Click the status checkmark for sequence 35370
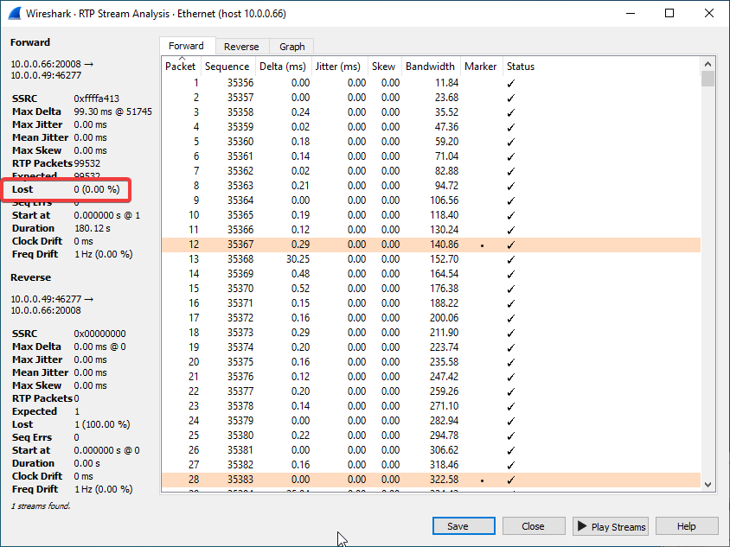The height and width of the screenshot is (547, 730). (510, 289)
